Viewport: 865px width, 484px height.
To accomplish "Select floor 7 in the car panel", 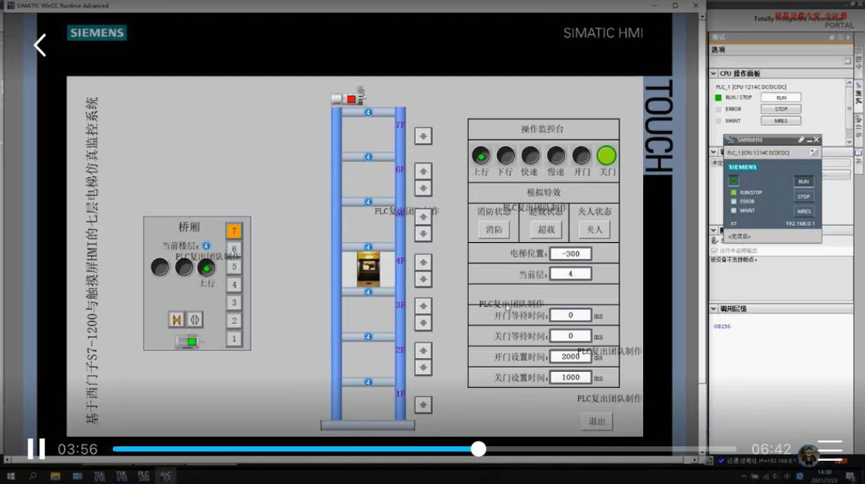I will 234,231.
